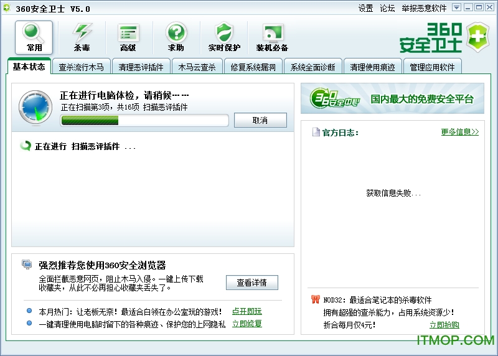Open the 常用 (Common) toolbar section
The image size is (498, 356).
pyautogui.click(x=34, y=37)
